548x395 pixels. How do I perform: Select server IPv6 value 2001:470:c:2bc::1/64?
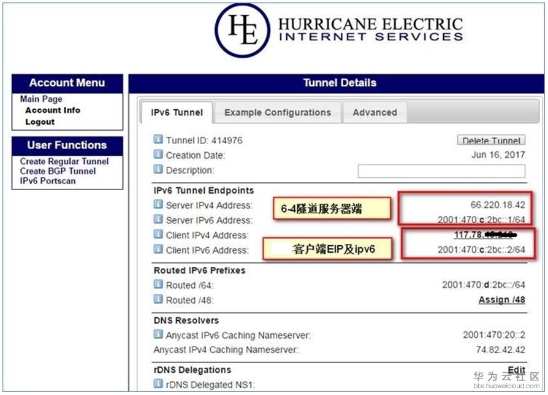pyautogui.click(x=481, y=220)
